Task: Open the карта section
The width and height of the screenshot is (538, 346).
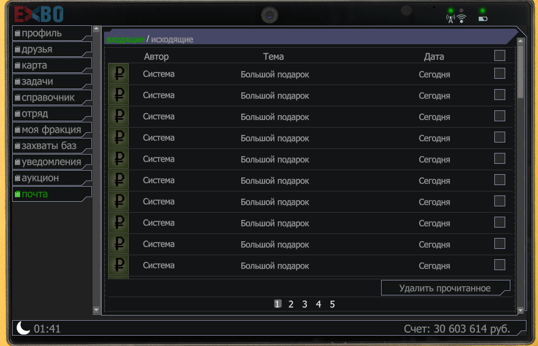Action: coord(52,65)
